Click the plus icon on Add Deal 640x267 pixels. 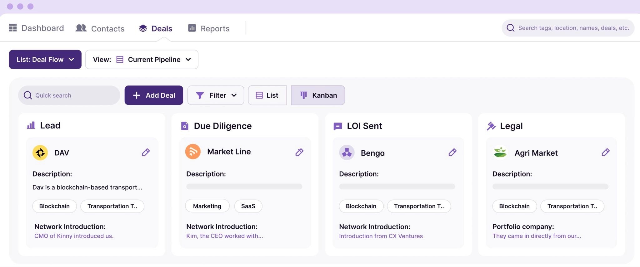click(x=136, y=95)
